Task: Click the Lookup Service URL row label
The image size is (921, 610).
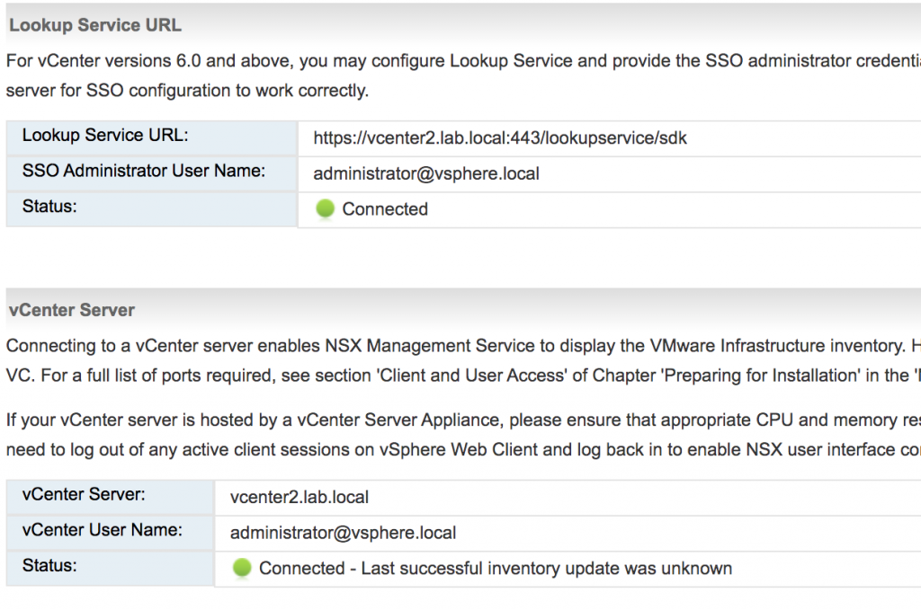Action: click(x=105, y=136)
